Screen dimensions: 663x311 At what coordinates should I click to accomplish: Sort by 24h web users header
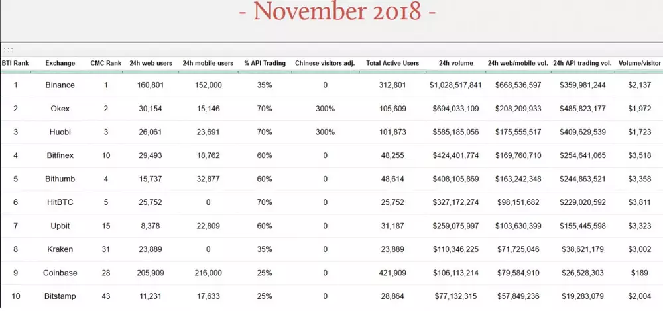(x=151, y=64)
